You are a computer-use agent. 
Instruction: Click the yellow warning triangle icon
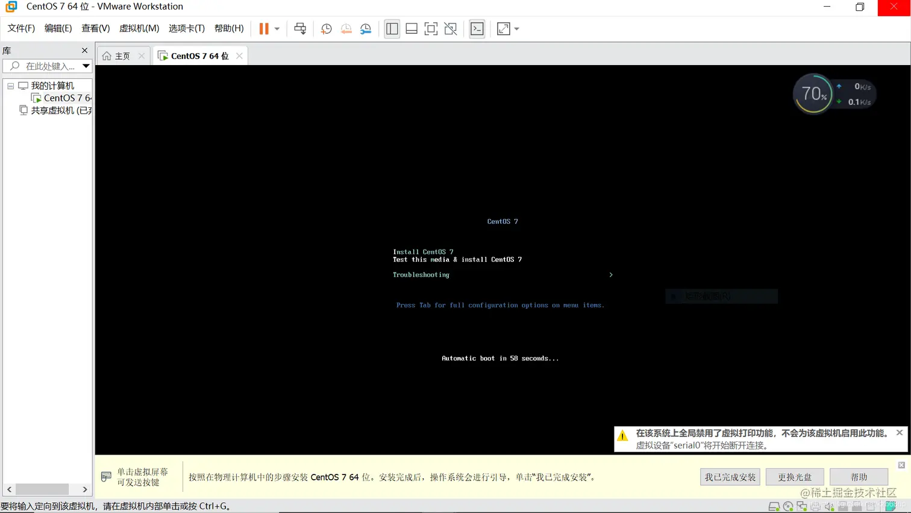click(622, 435)
